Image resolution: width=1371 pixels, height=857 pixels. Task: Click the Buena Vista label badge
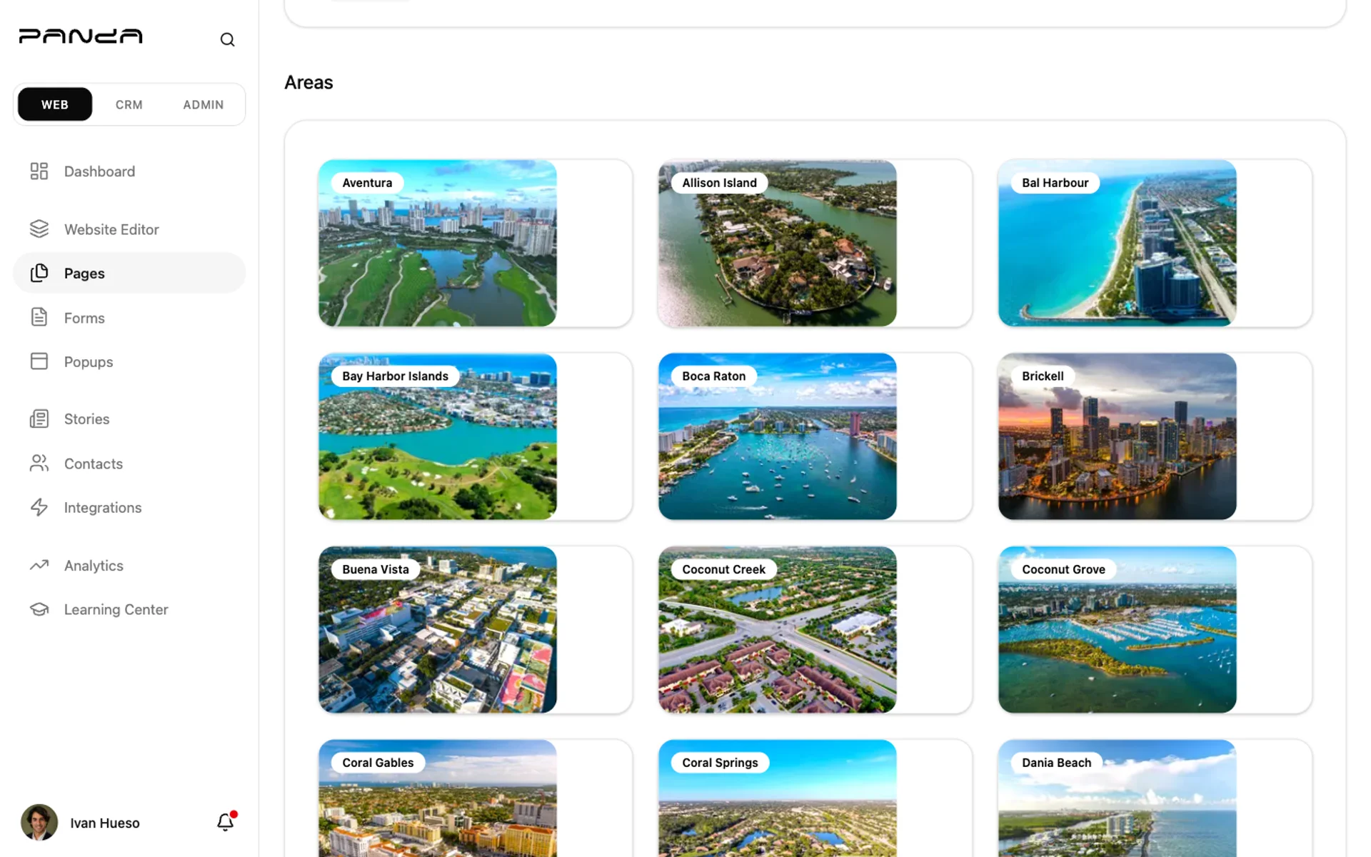coord(376,569)
